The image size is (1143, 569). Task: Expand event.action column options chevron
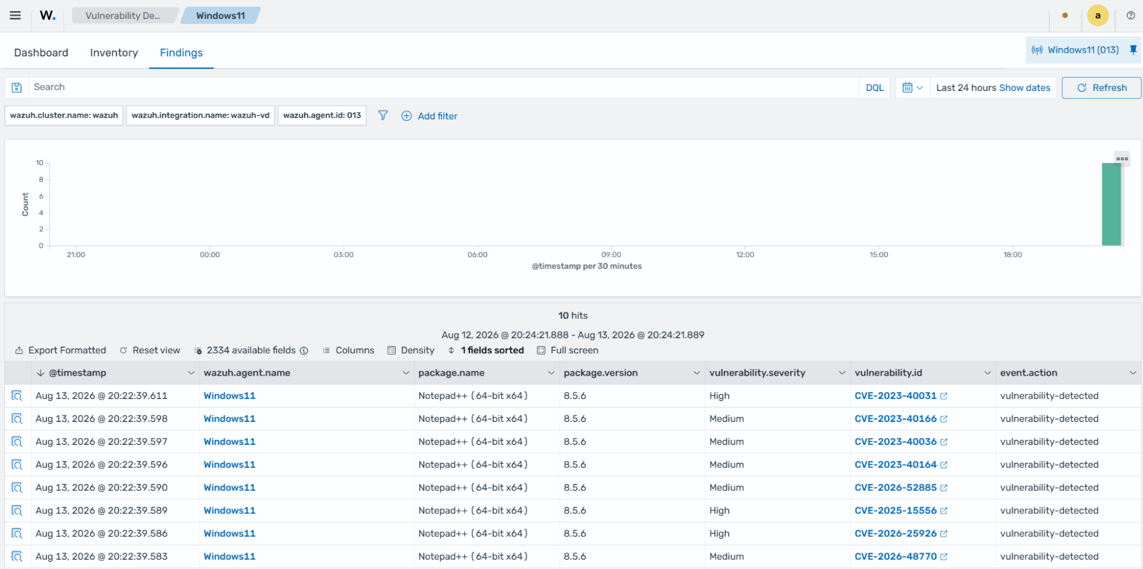(1133, 373)
